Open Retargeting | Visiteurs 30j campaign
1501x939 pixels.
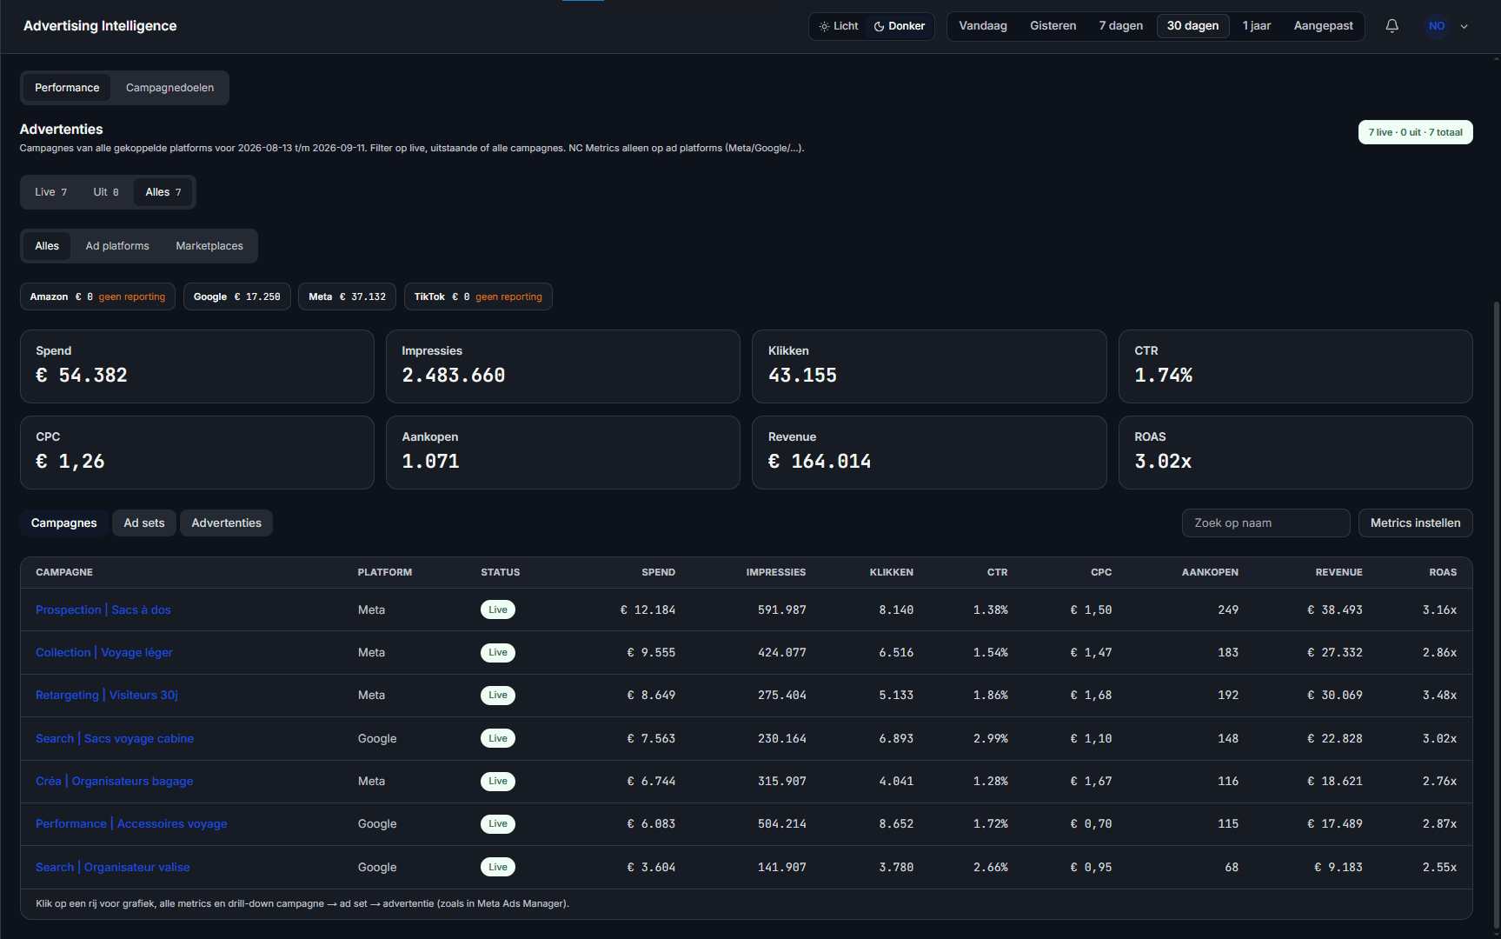pos(107,695)
